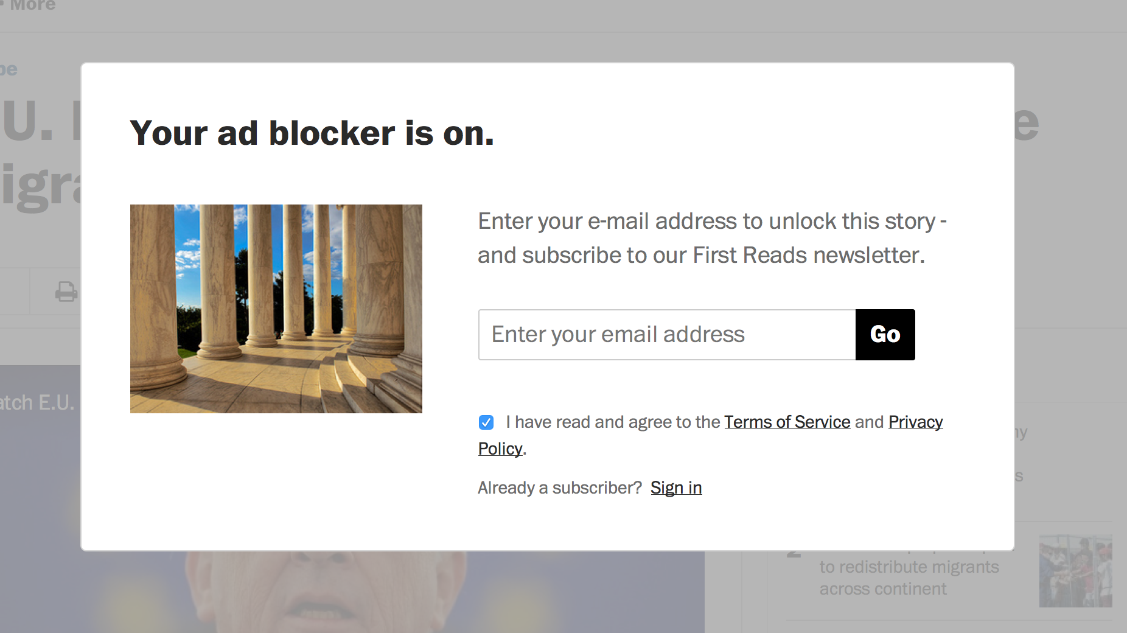Click the "Already a subscriber?" text
The height and width of the screenshot is (633, 1127).
pyautogui.click(x=560, y=488)
